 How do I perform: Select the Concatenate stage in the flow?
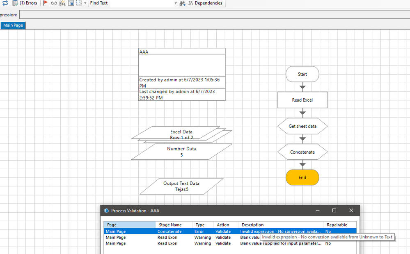[x=302, y=152]
